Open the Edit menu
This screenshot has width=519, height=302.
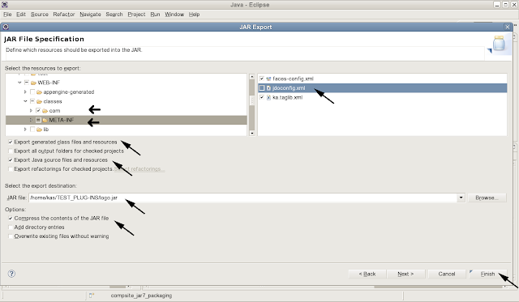click(x=21, y=15)
